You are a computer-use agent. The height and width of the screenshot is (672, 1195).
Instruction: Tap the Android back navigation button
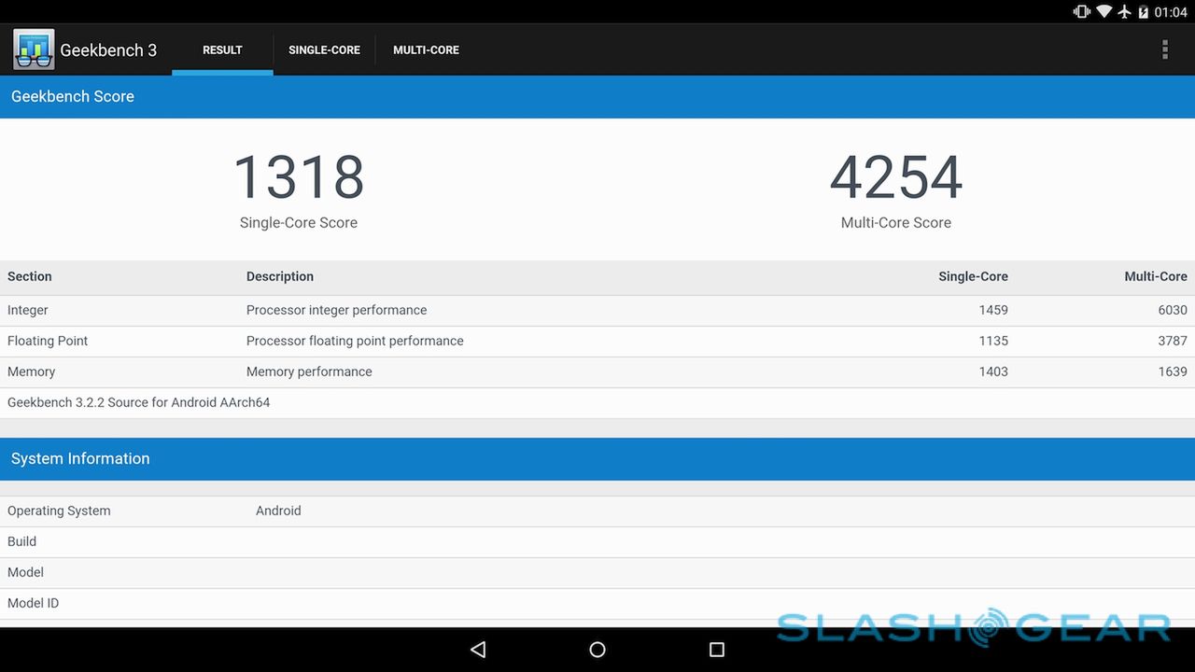[478, 650]
